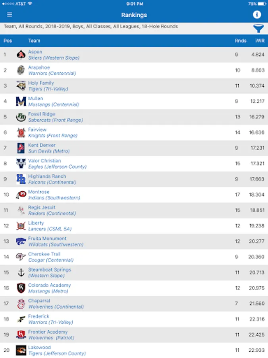Tap the Valor Christian Eagles logo
The height and width of the screenshot is (358, 268).
[x=21, y=163]
